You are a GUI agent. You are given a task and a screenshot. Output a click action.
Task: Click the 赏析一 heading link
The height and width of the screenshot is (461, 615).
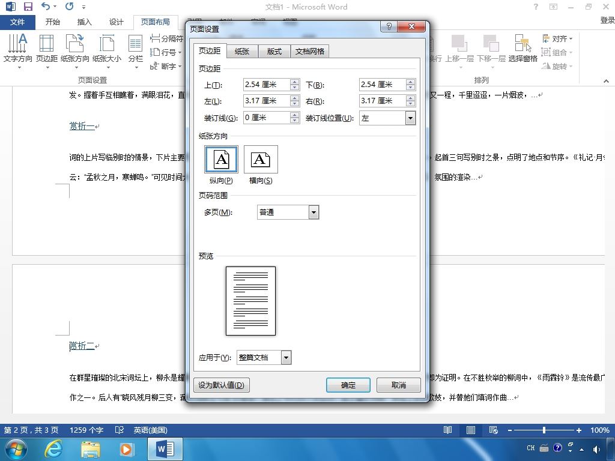(x=82, y=126)
